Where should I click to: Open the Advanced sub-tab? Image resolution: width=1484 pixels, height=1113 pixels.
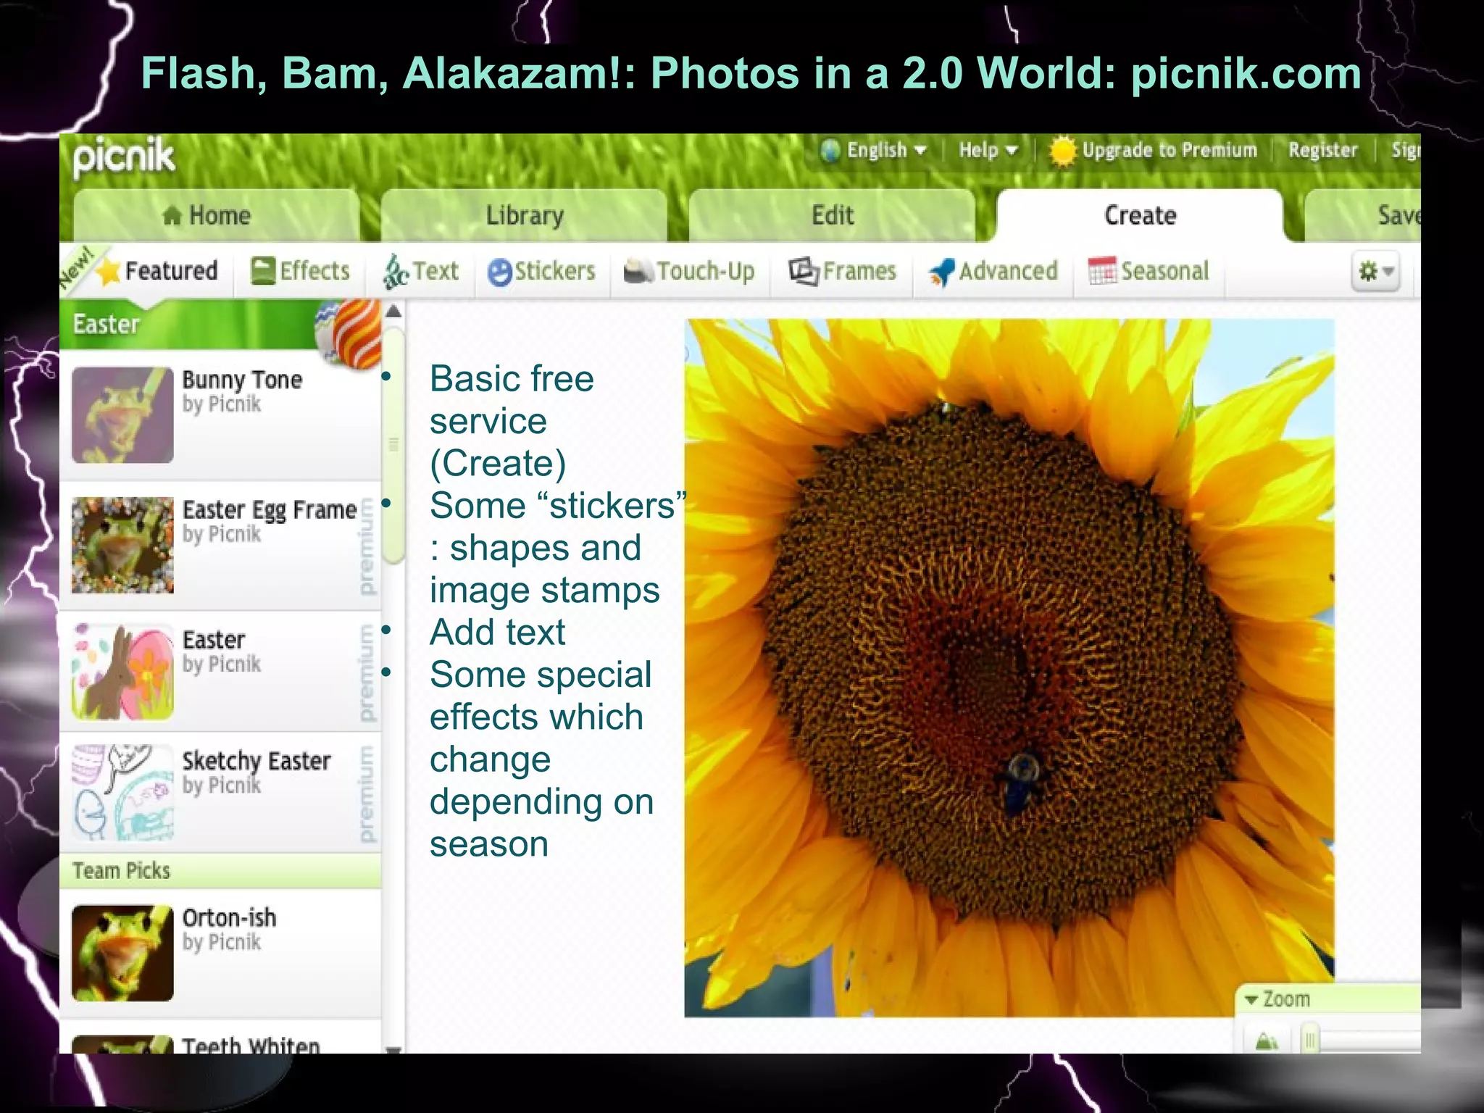tap(993, 272)
